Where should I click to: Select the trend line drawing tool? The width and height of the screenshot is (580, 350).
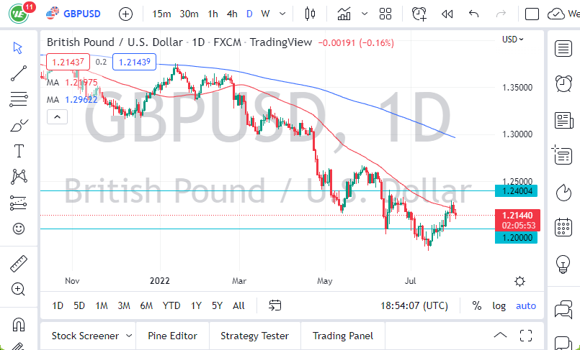(x=19, y=73)
